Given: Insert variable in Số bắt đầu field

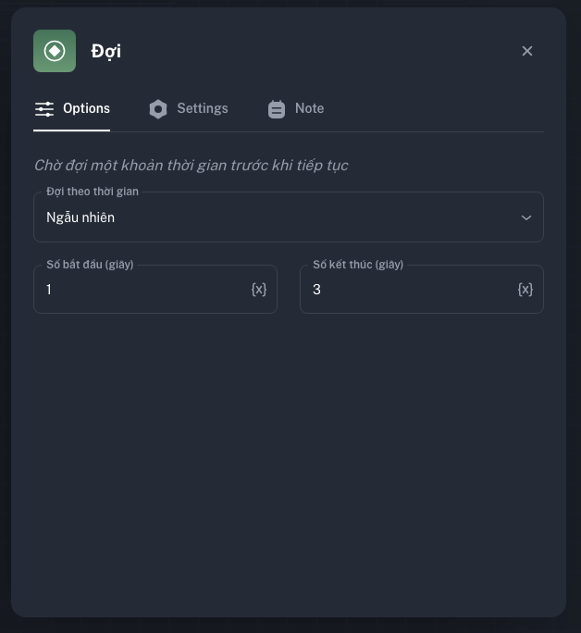Looking at the screenshot, I should pos(259,290).
